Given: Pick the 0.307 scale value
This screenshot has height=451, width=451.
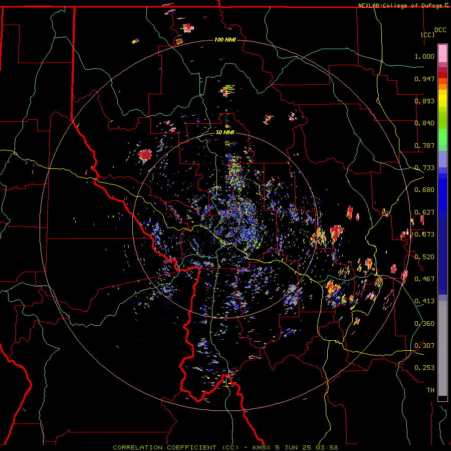Looking at the screenshot, I should [424, 346].
